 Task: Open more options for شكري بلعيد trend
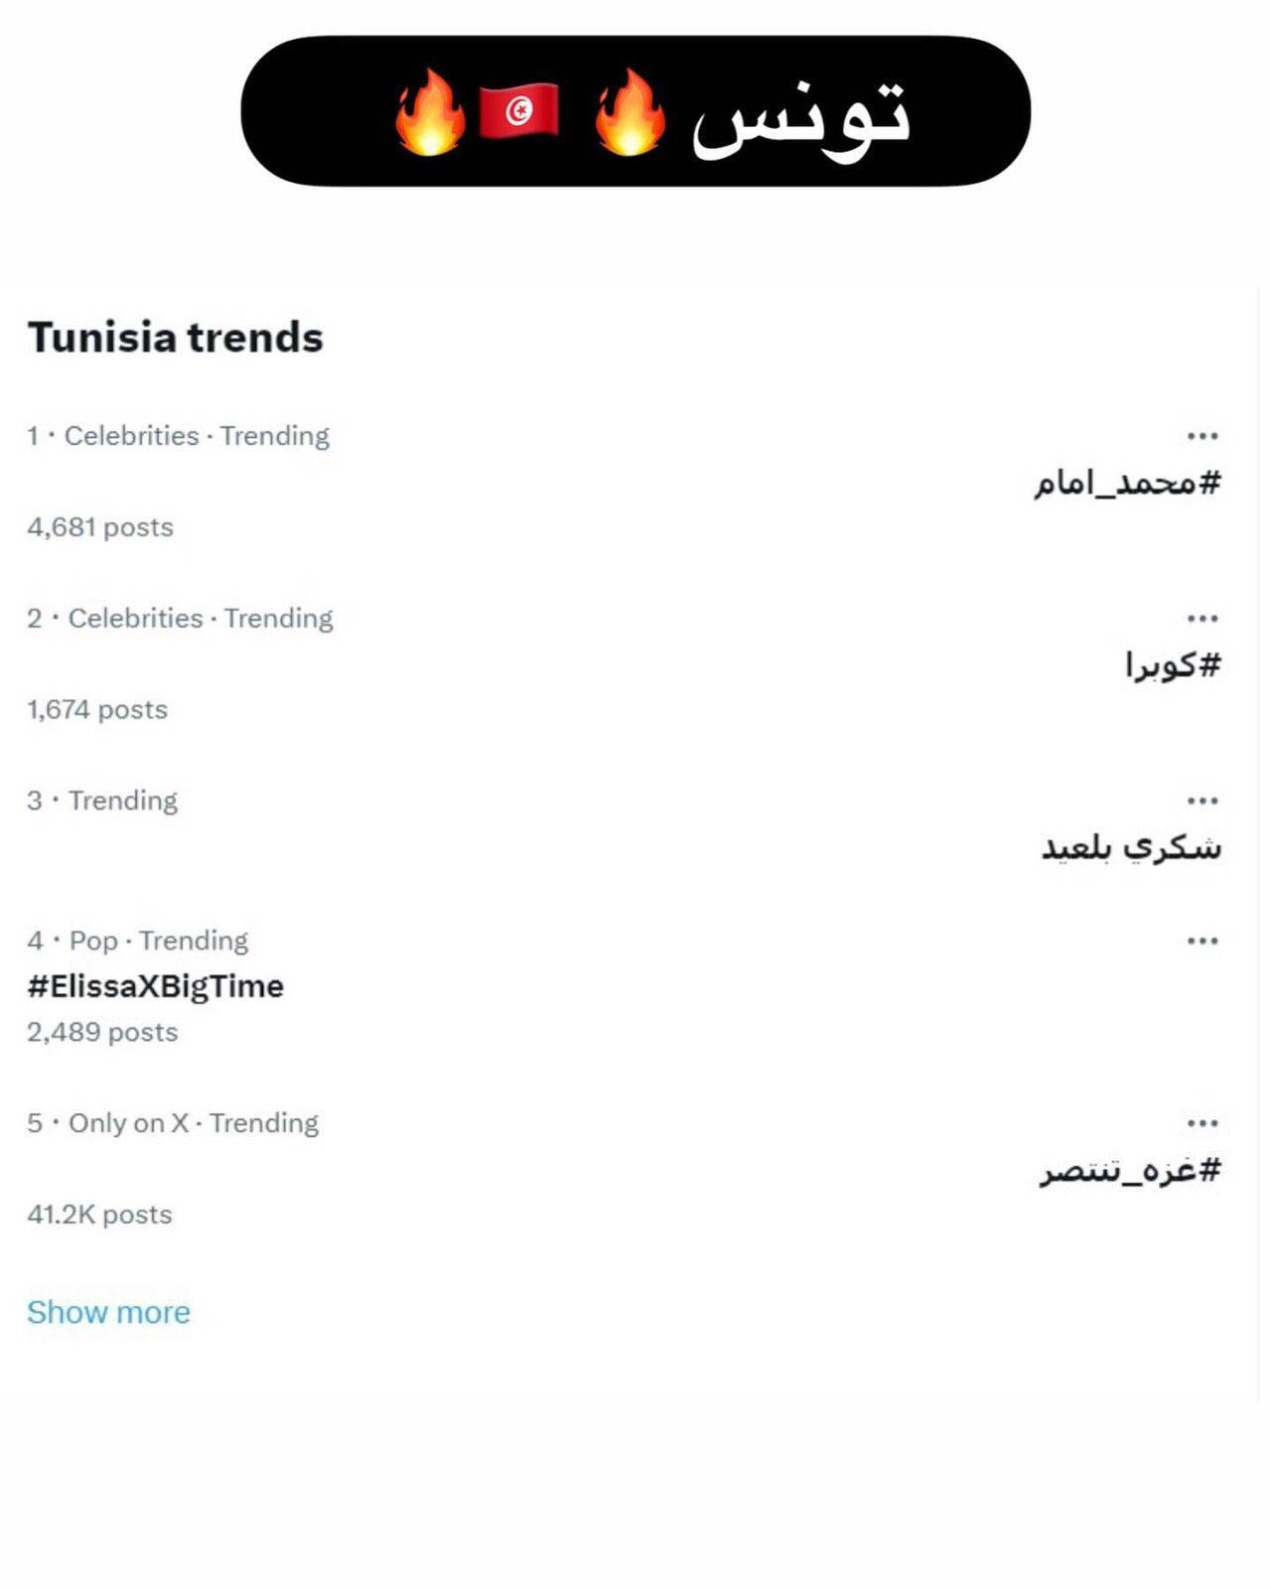coord(1201,800)
